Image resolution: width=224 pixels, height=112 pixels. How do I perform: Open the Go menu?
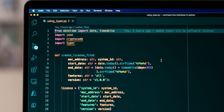tap(82, 10)
